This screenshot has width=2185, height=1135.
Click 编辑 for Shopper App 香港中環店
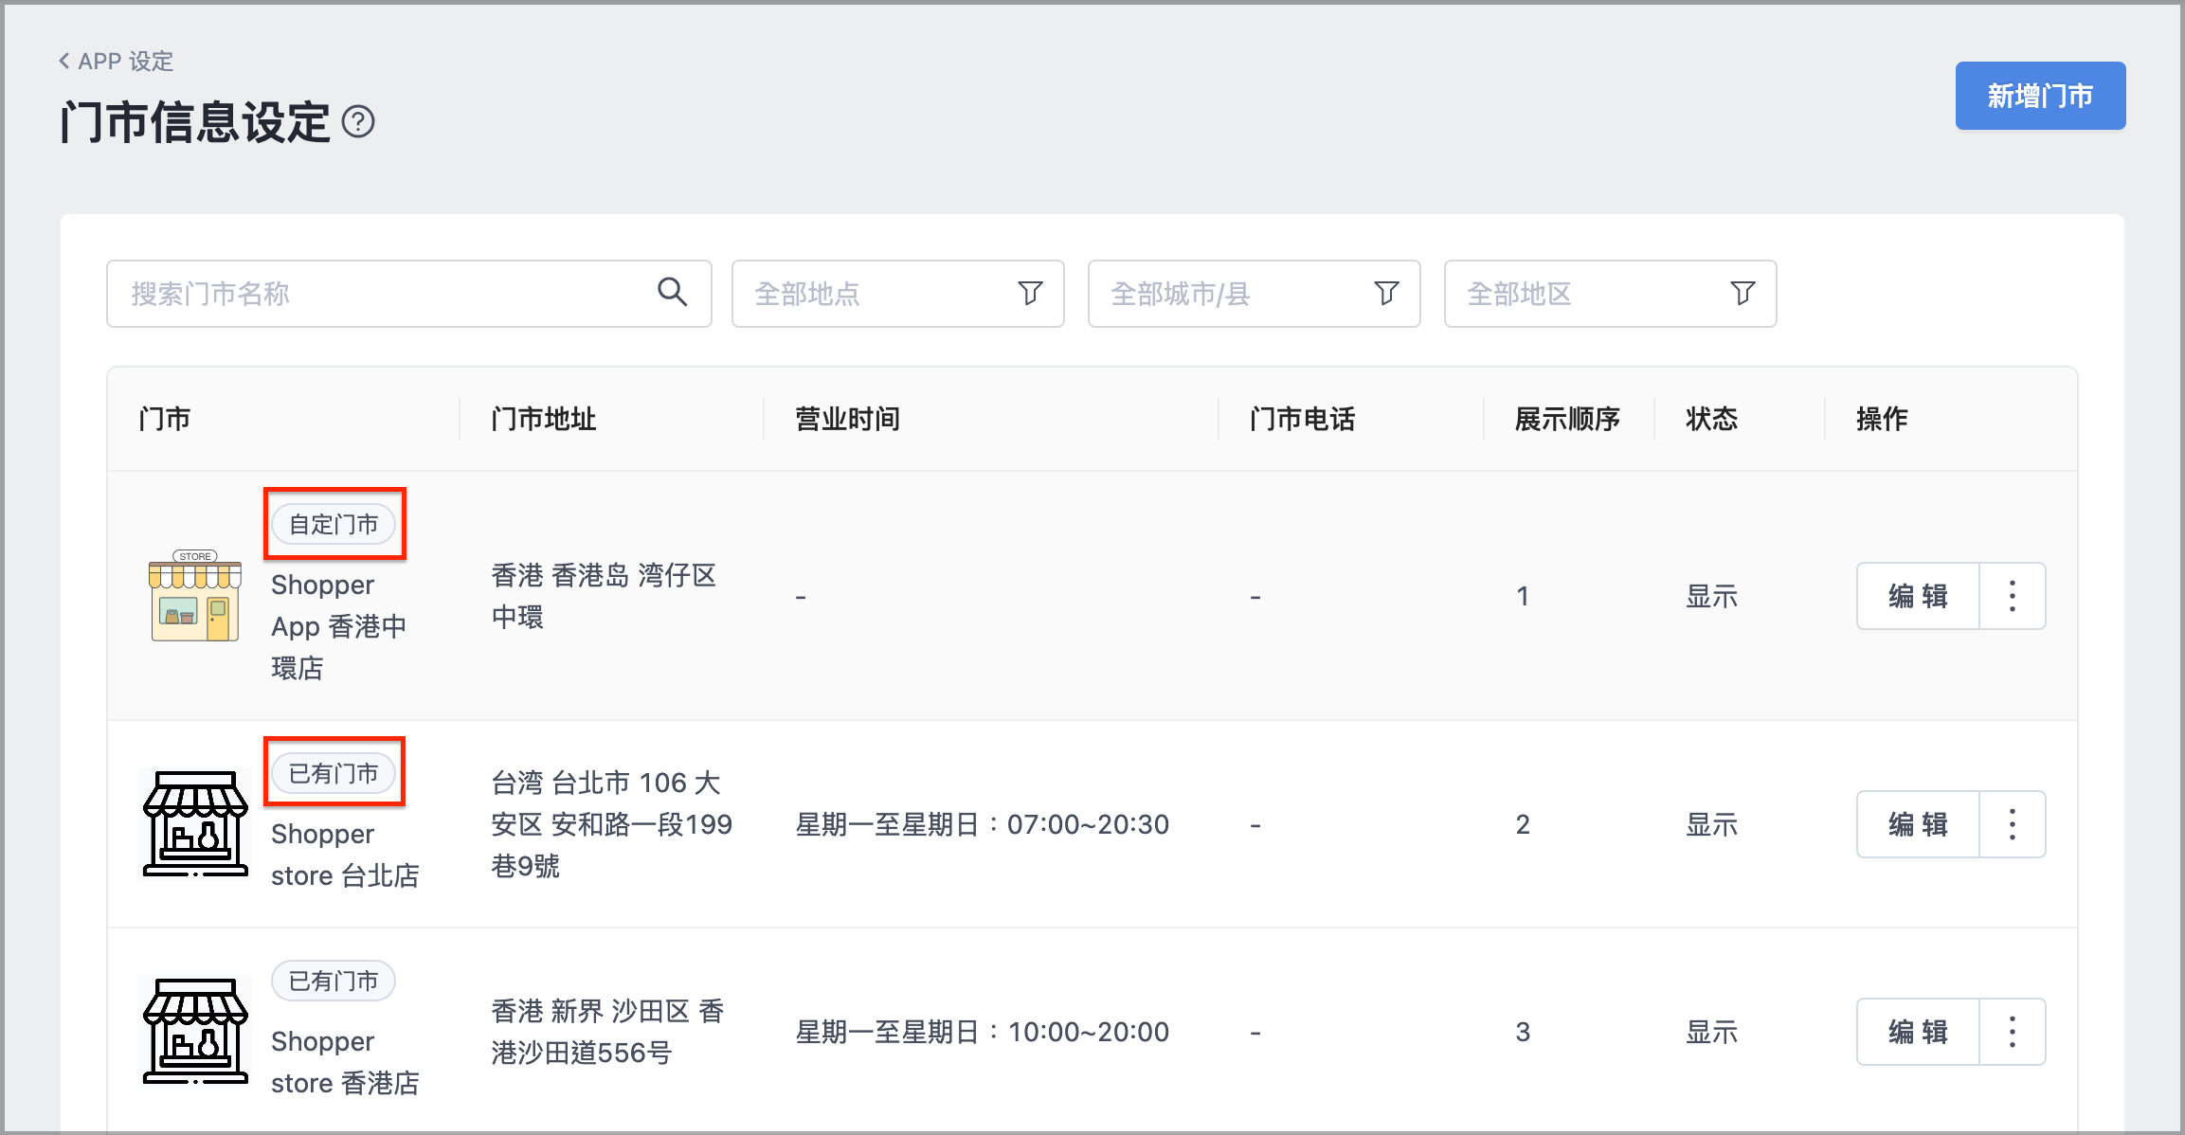click(1918, 596)
